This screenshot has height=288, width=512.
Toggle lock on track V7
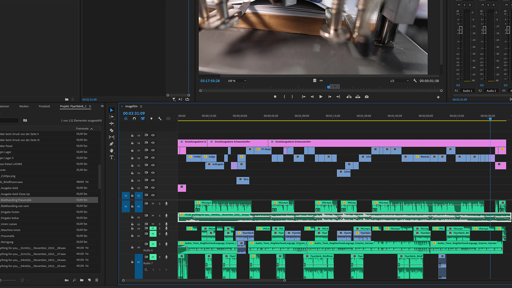(132, 150)
